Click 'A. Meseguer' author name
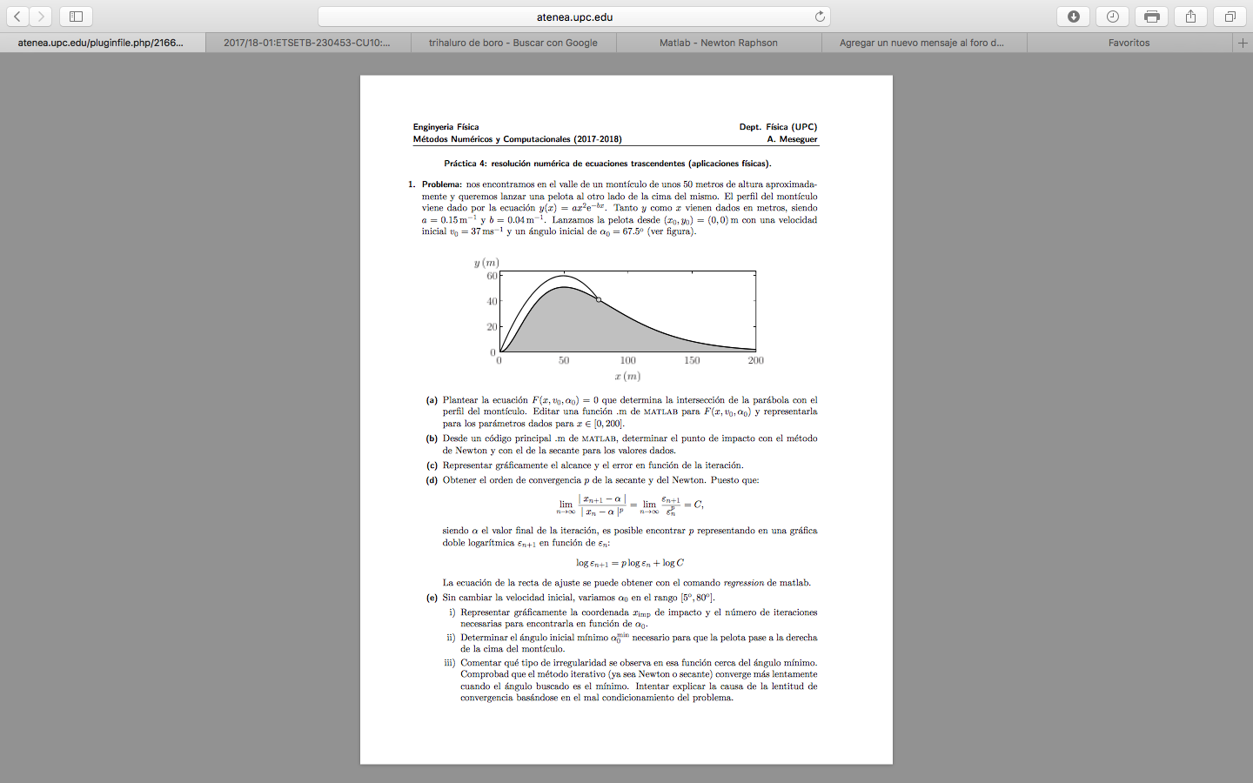This screenshot has width=1253, height=783. pyautogui.click(x=792, y=139)
